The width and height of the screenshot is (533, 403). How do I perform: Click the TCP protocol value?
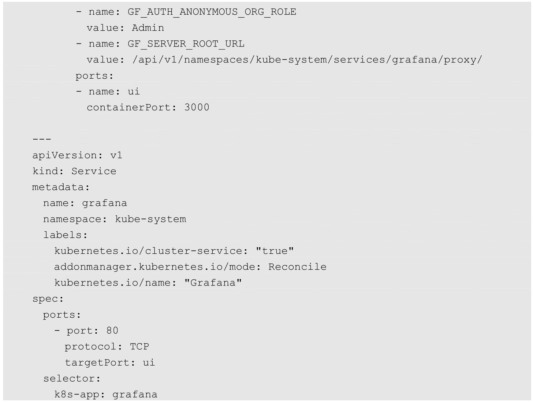coord(139,346)
